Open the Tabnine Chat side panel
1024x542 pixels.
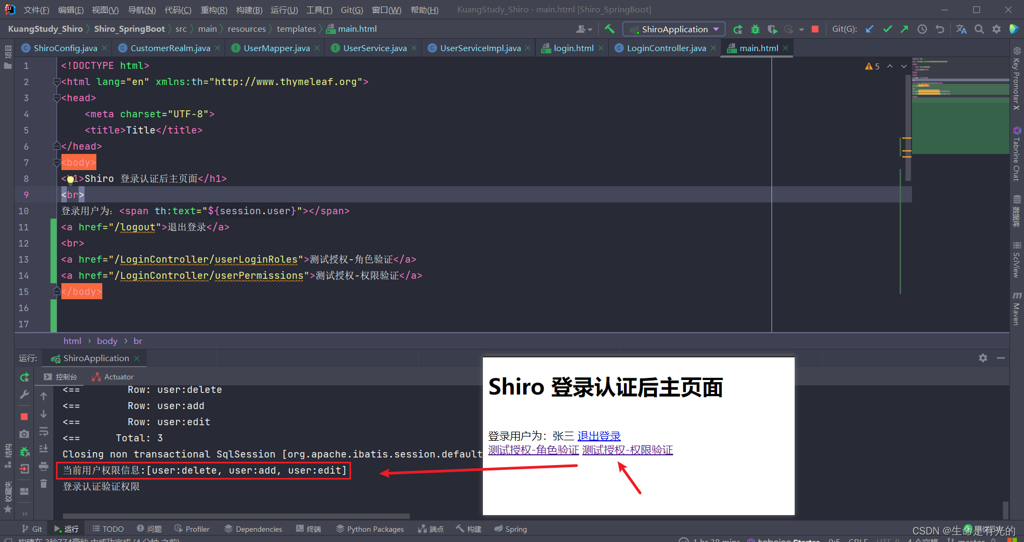point(1017,154)
